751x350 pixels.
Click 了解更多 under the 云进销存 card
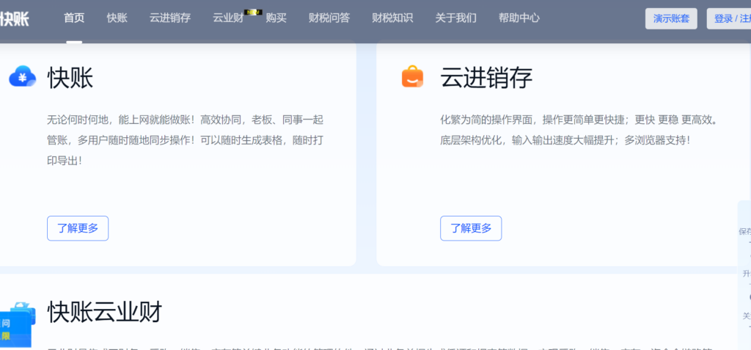(x=471, y=228)
